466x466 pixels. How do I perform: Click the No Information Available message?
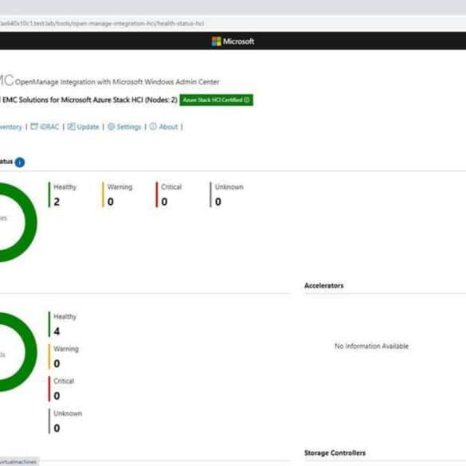pos(371,347)
